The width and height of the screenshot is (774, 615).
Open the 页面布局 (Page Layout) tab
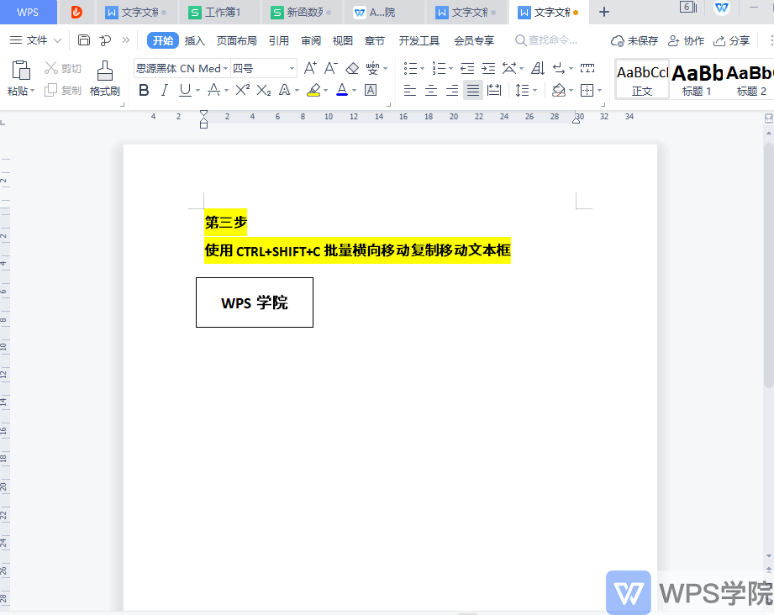(x=236, y=40)
